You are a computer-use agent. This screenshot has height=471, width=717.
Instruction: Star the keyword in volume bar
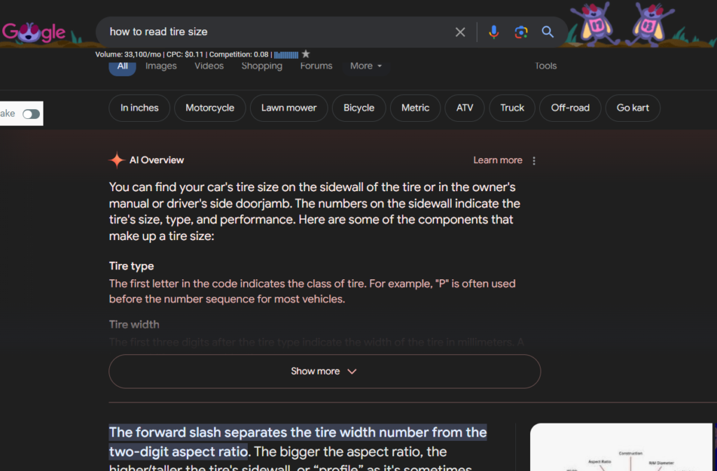click(306, 55)
